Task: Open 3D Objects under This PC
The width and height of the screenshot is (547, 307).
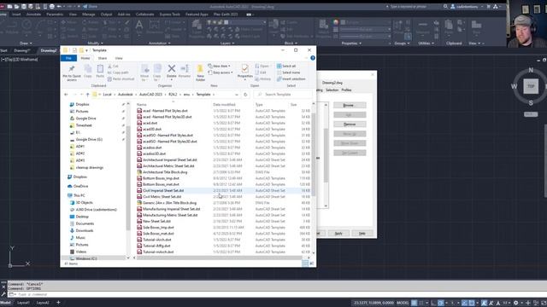Action: click(x=81, y=203)
